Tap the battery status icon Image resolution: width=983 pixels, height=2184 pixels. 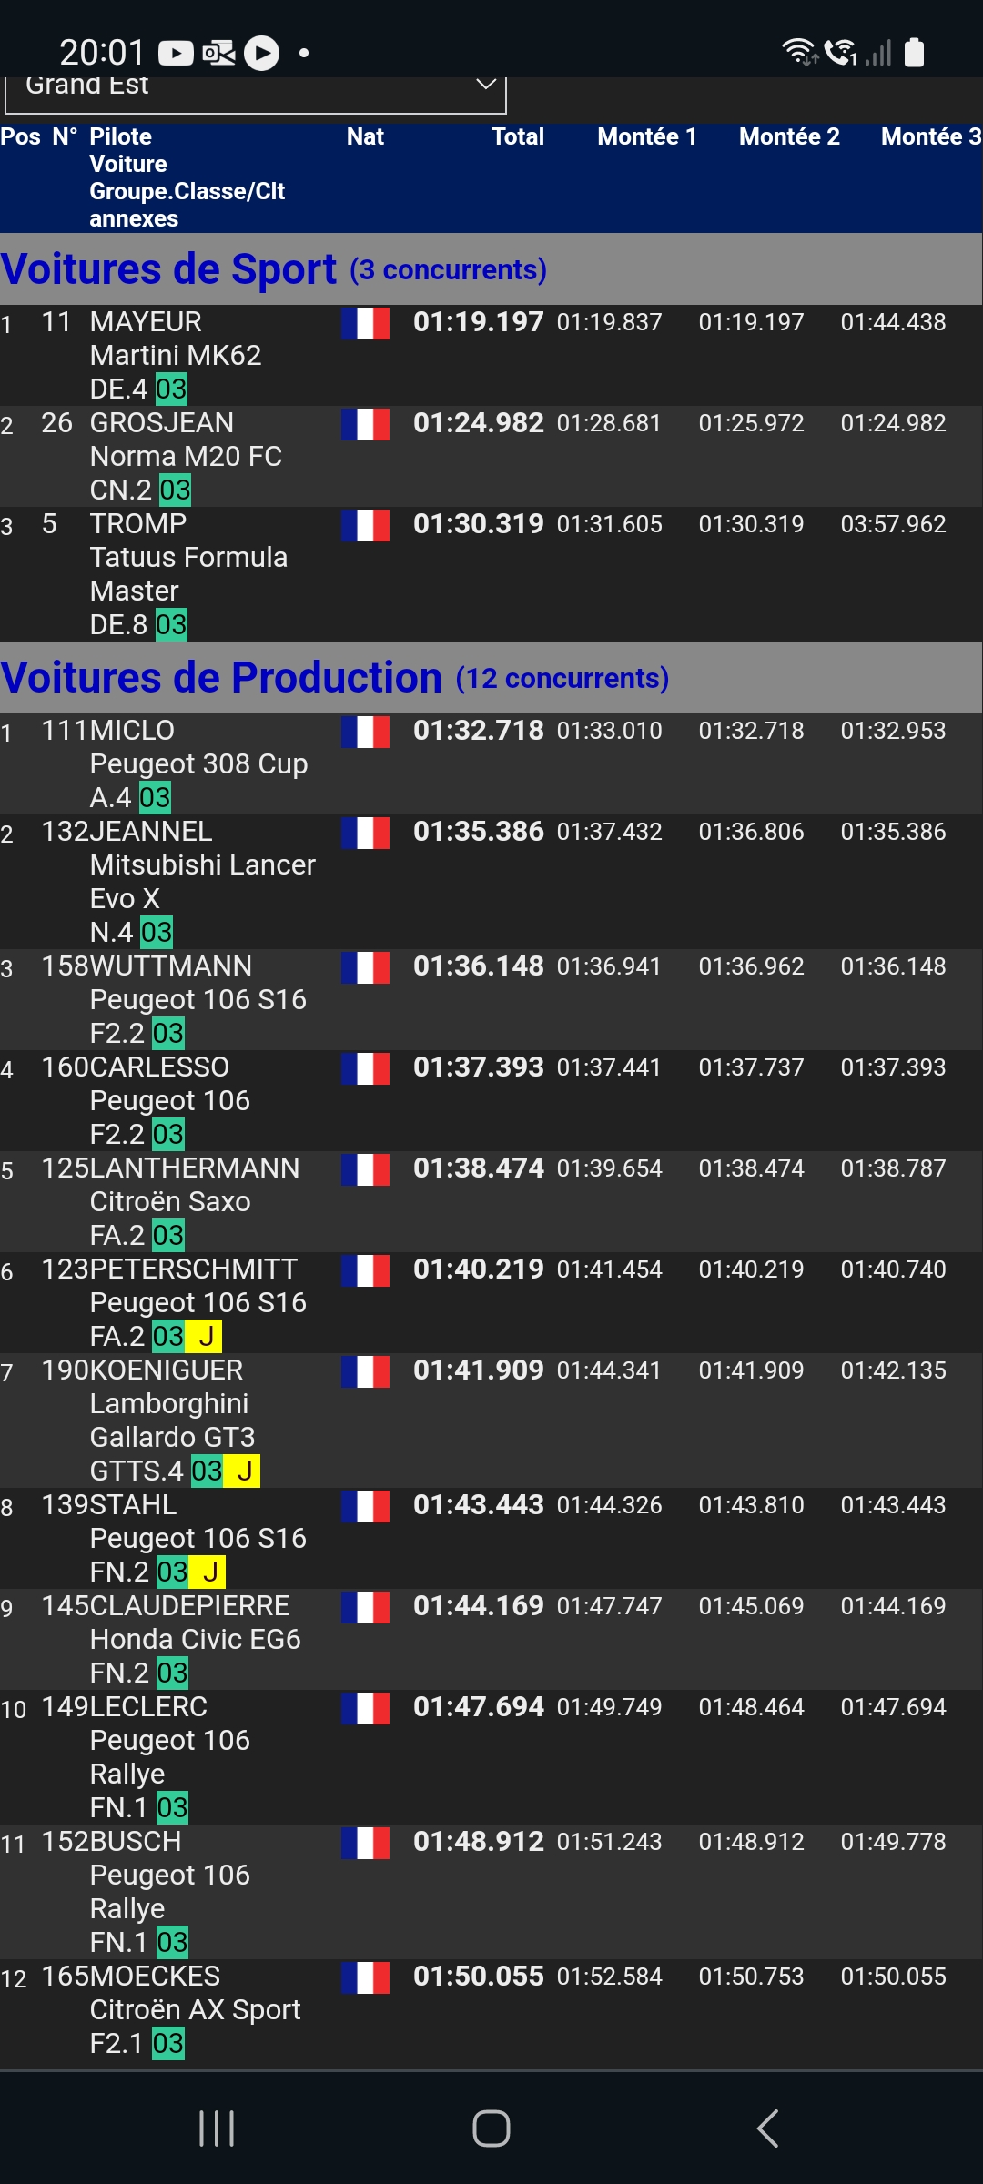point(914,53)
